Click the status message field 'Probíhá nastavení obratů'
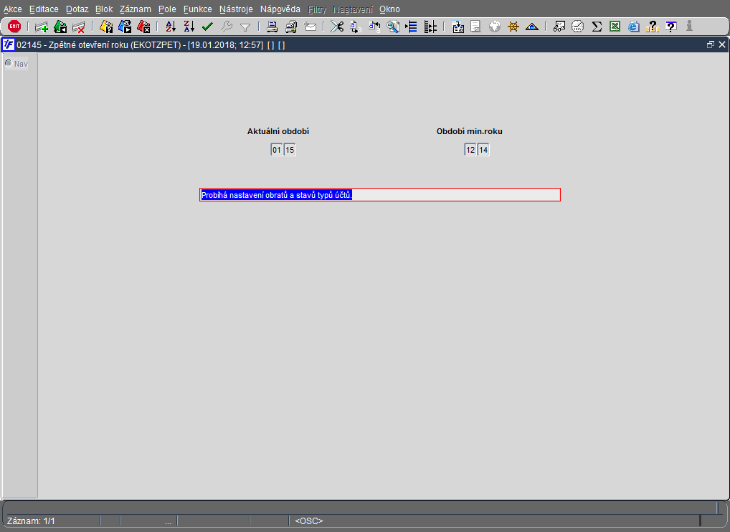This screenshot has height=532, width=730. [380, 195]
